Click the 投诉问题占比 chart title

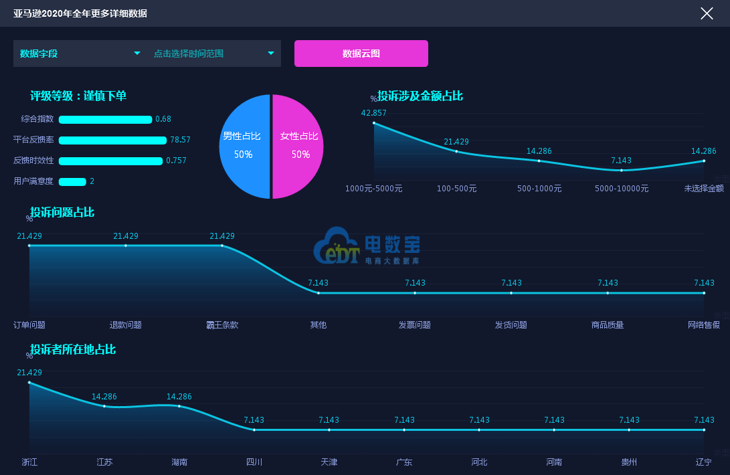point(62,212)
